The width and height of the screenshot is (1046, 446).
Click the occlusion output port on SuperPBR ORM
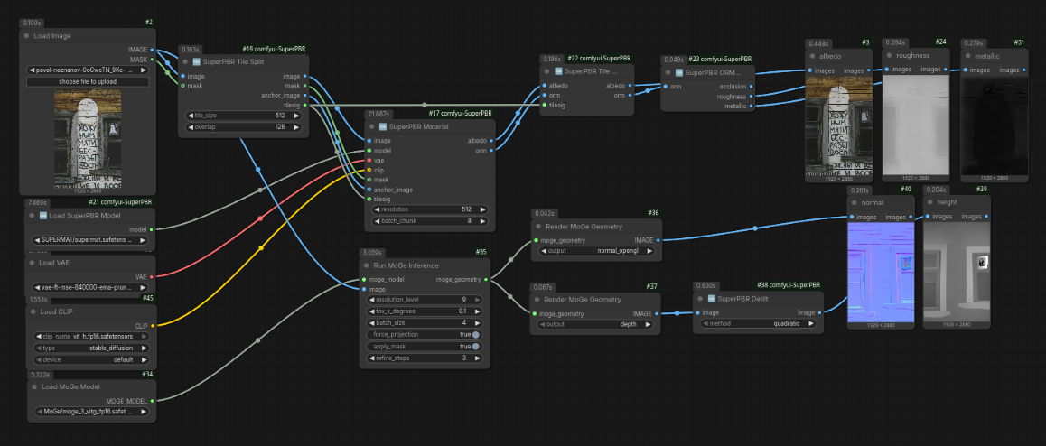point(752,86)
